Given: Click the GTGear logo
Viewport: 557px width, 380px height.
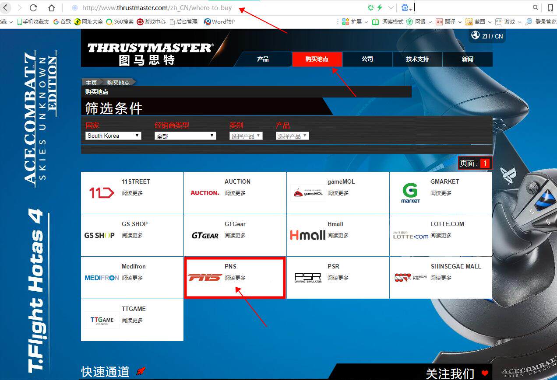Looking at the screenshot, I should point(205,235).
